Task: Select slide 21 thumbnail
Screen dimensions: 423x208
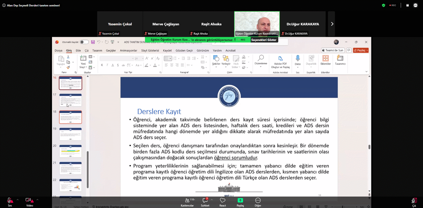Action: pos(70,168)
